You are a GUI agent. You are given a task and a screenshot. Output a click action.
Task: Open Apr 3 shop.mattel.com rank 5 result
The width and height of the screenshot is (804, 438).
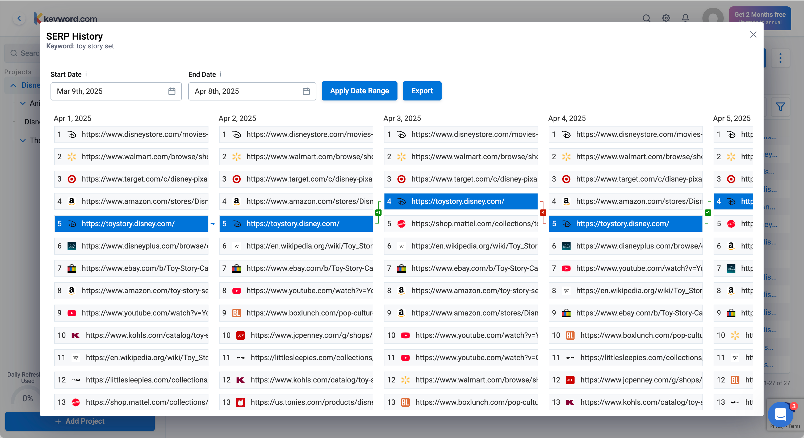(461, 224)
